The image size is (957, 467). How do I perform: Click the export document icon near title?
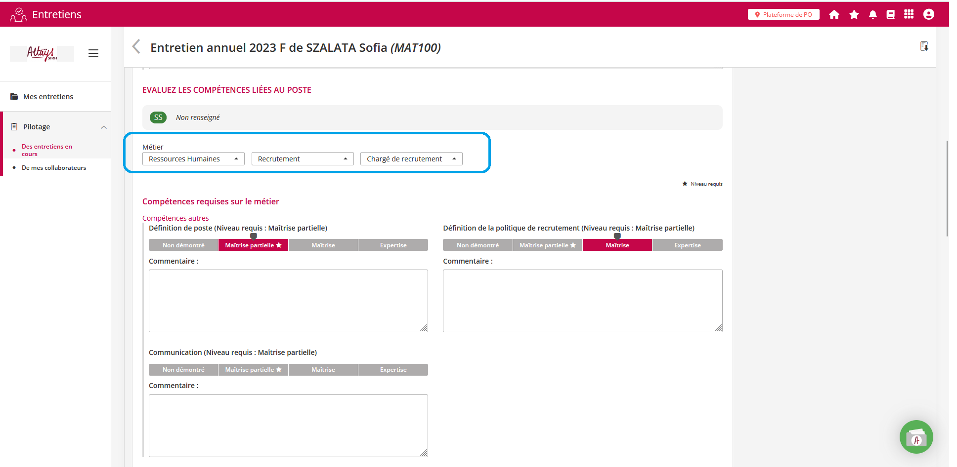click(923, 46)
